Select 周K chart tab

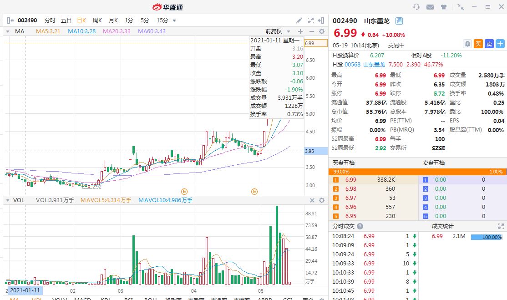point(97,20)
